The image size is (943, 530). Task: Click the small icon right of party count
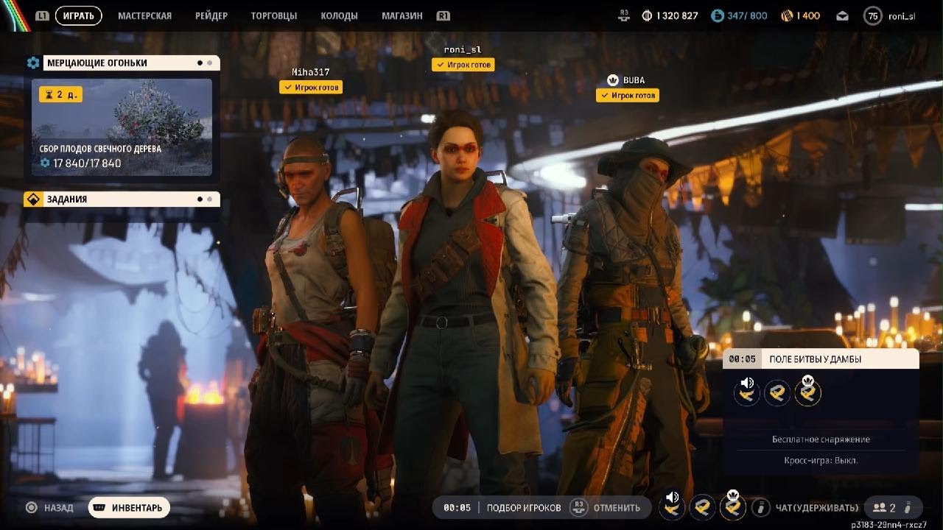click(x=908, y=507)
